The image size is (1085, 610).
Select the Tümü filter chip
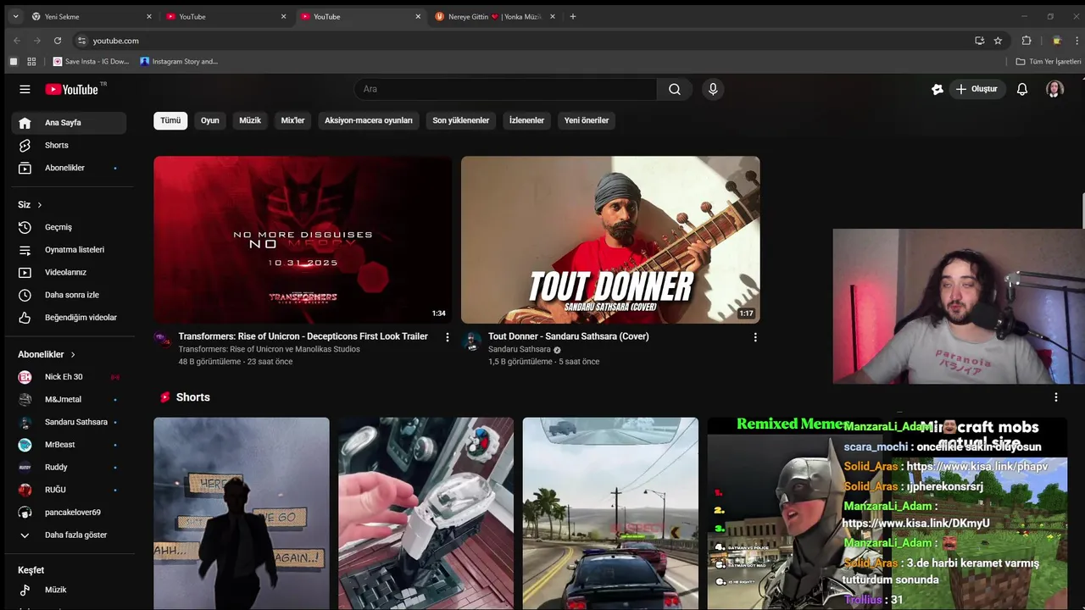coord(170,120)
